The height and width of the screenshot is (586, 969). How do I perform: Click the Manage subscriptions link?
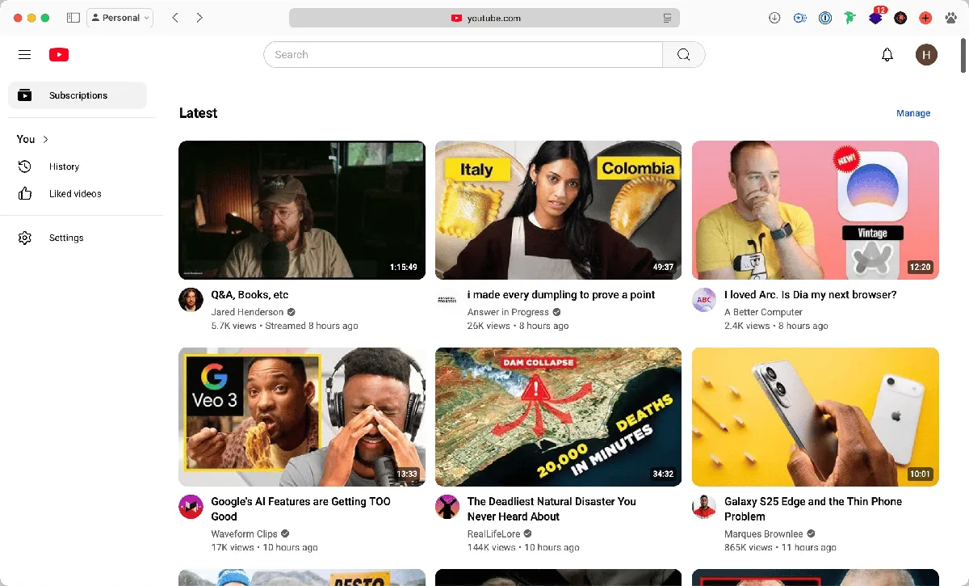(x=913, y=113)
